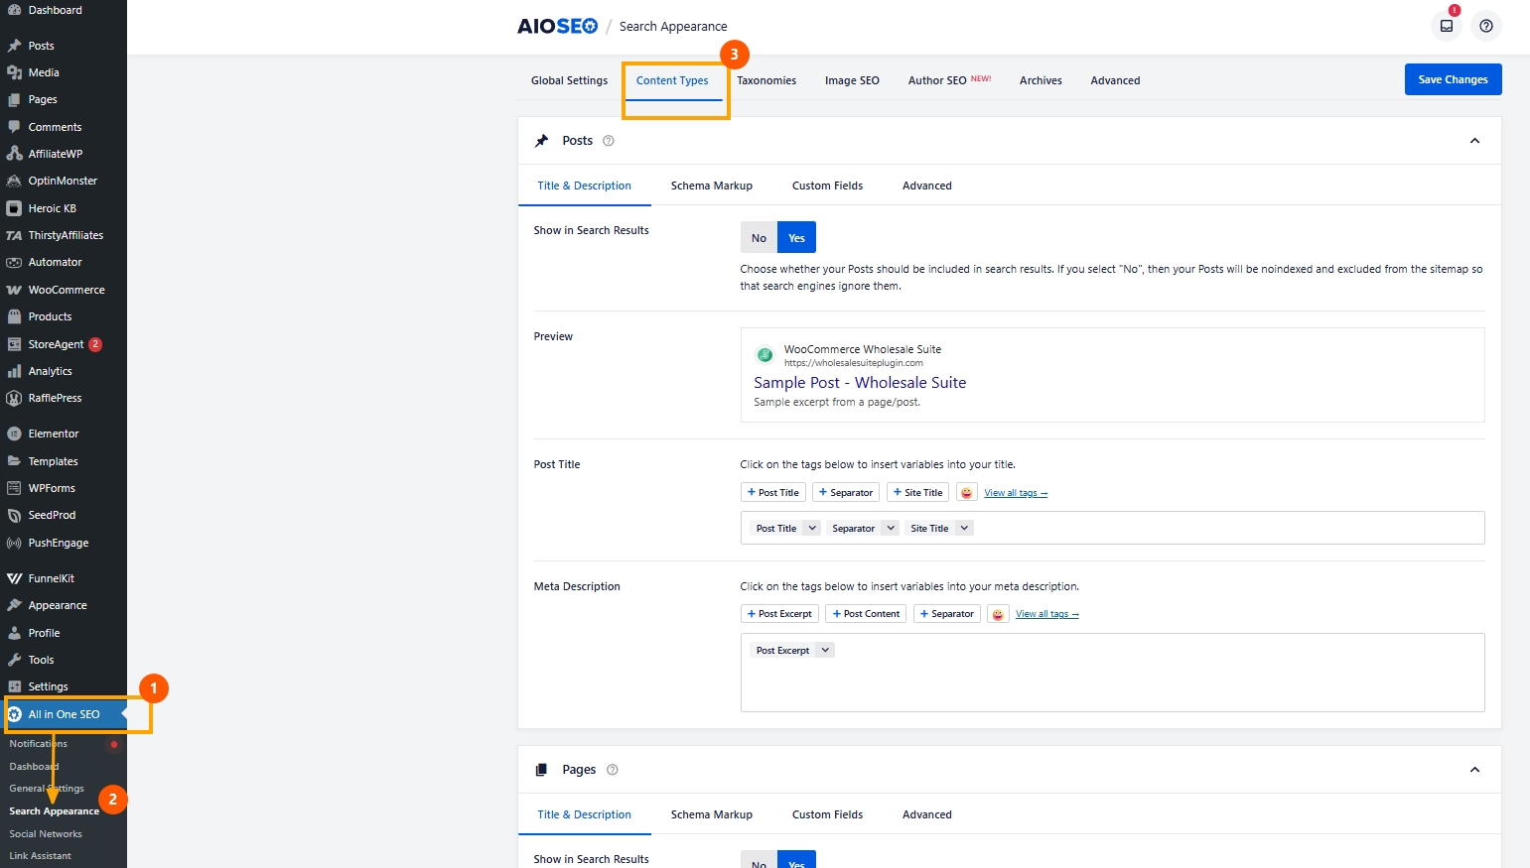Click View all tags link for Post Title
This screenshot has height=868, width=1530.
1015,493
